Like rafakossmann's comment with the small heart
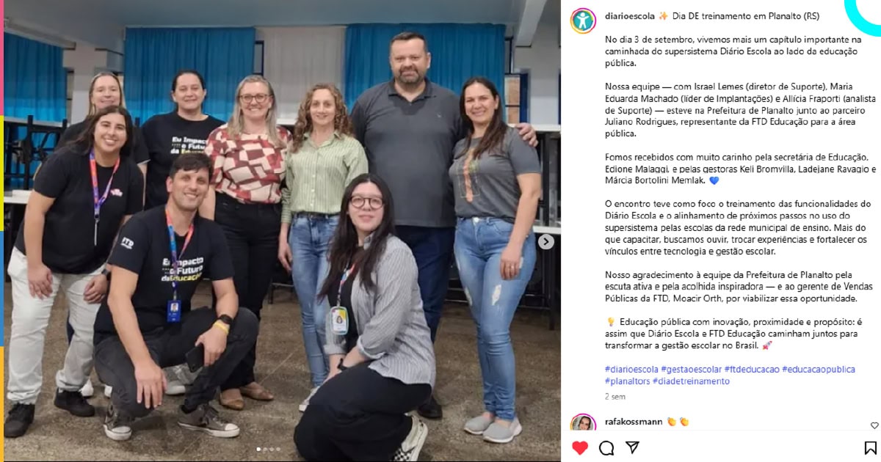 [x=874, y=425]
